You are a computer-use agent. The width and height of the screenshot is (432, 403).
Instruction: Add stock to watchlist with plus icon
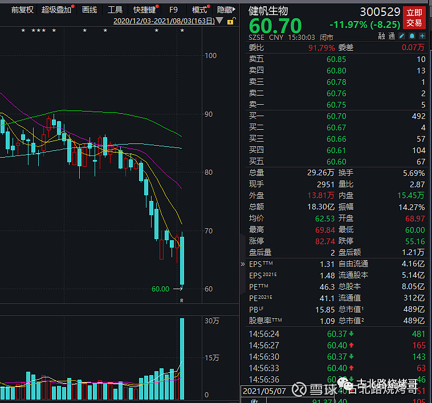point(422,36)
